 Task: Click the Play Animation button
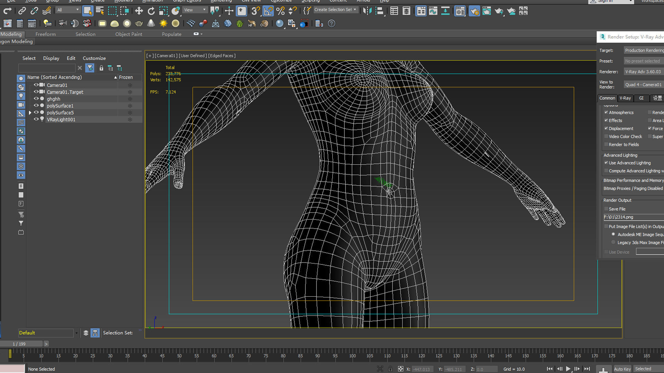568,369
